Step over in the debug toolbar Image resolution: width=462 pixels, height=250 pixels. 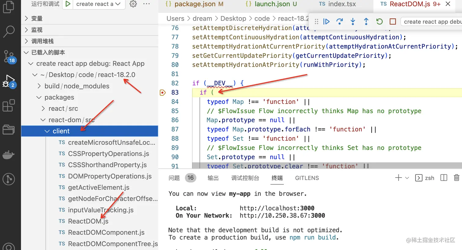(x=339, y=22)
